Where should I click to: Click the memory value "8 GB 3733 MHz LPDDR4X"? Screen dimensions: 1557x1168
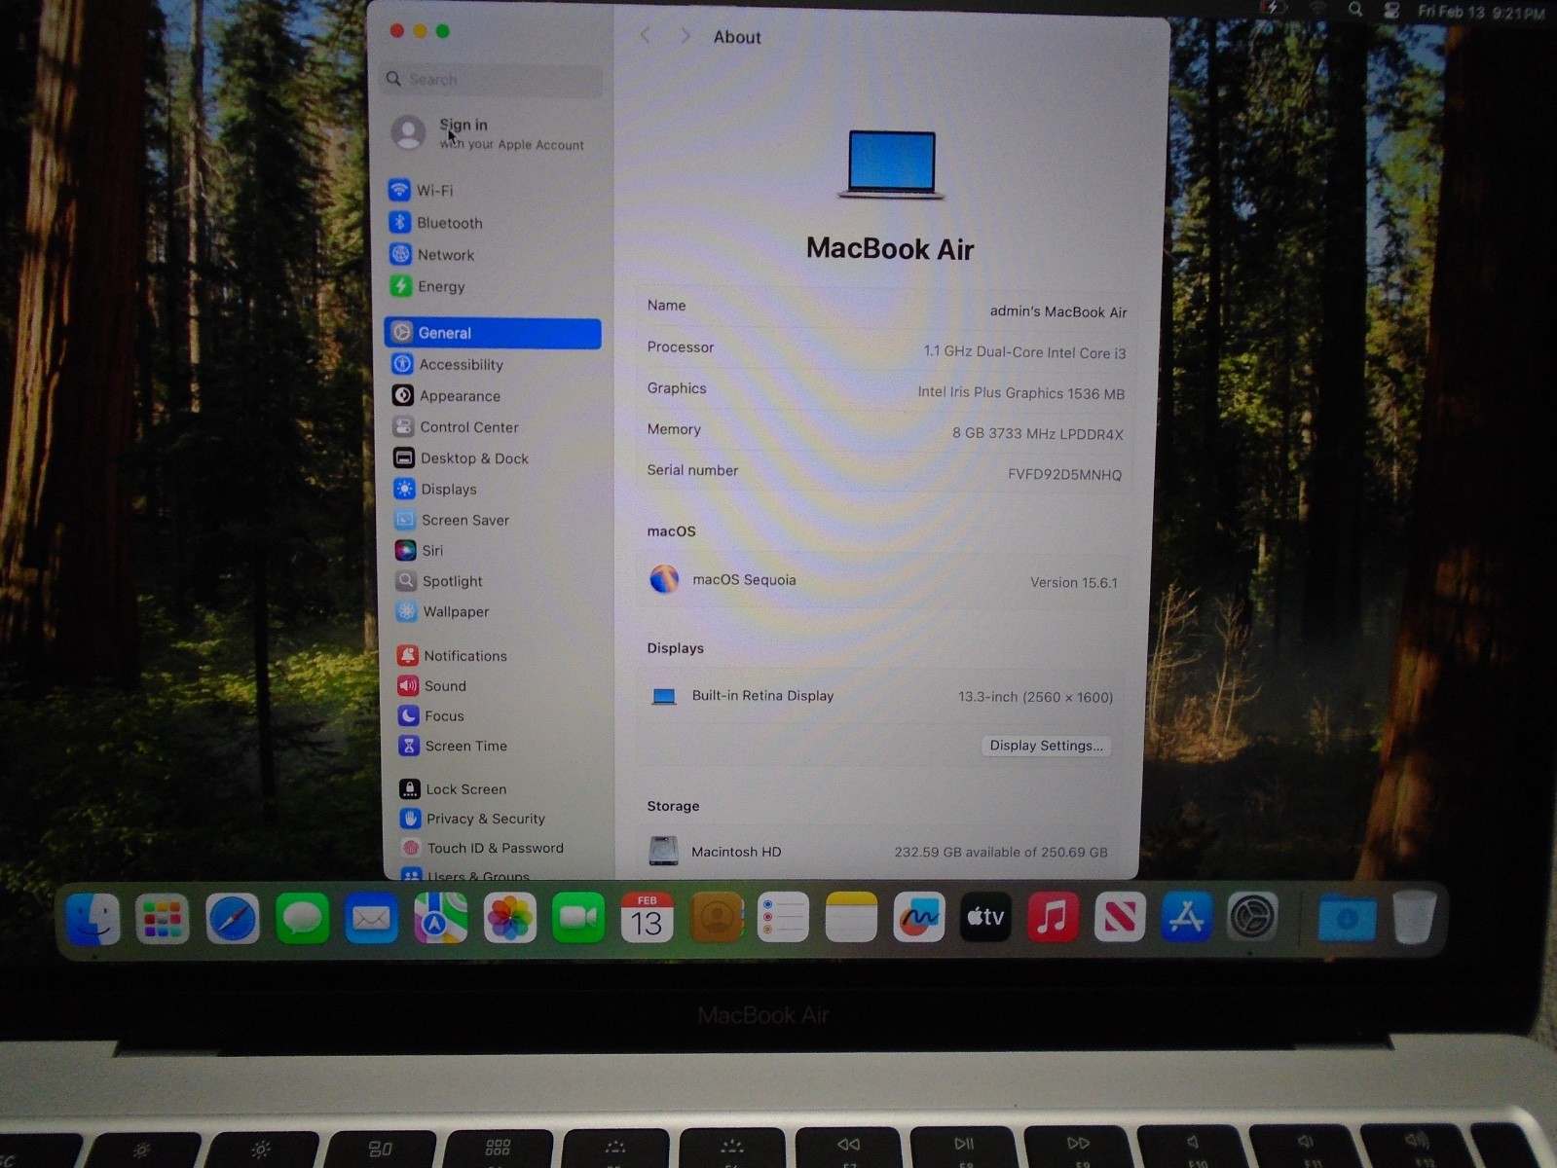click(1038, 434)
